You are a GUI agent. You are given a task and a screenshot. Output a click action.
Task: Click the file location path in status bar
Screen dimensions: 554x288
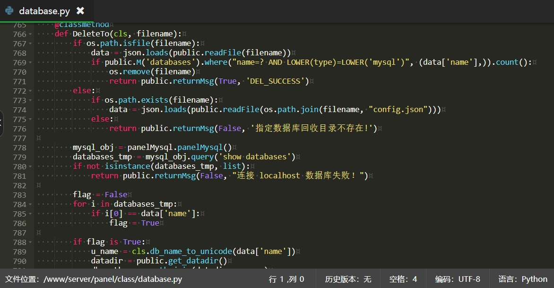94,279
